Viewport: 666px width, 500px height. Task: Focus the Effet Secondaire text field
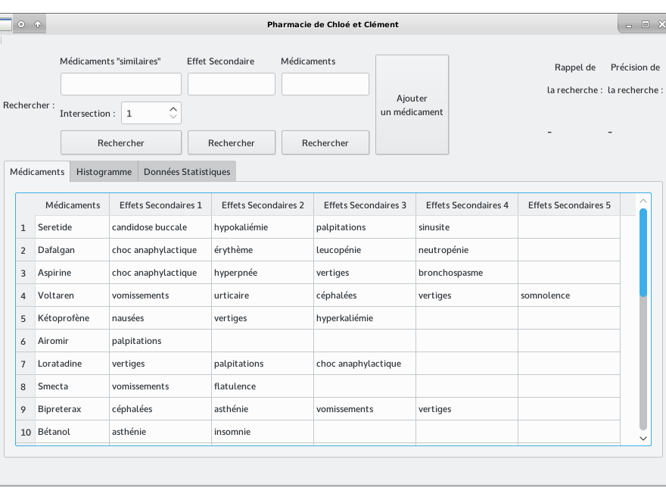[x=231, y=83]
